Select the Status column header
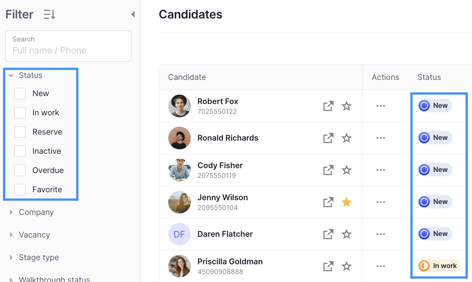The height and width of the screenshot is (282, 472). pos(429,77)
